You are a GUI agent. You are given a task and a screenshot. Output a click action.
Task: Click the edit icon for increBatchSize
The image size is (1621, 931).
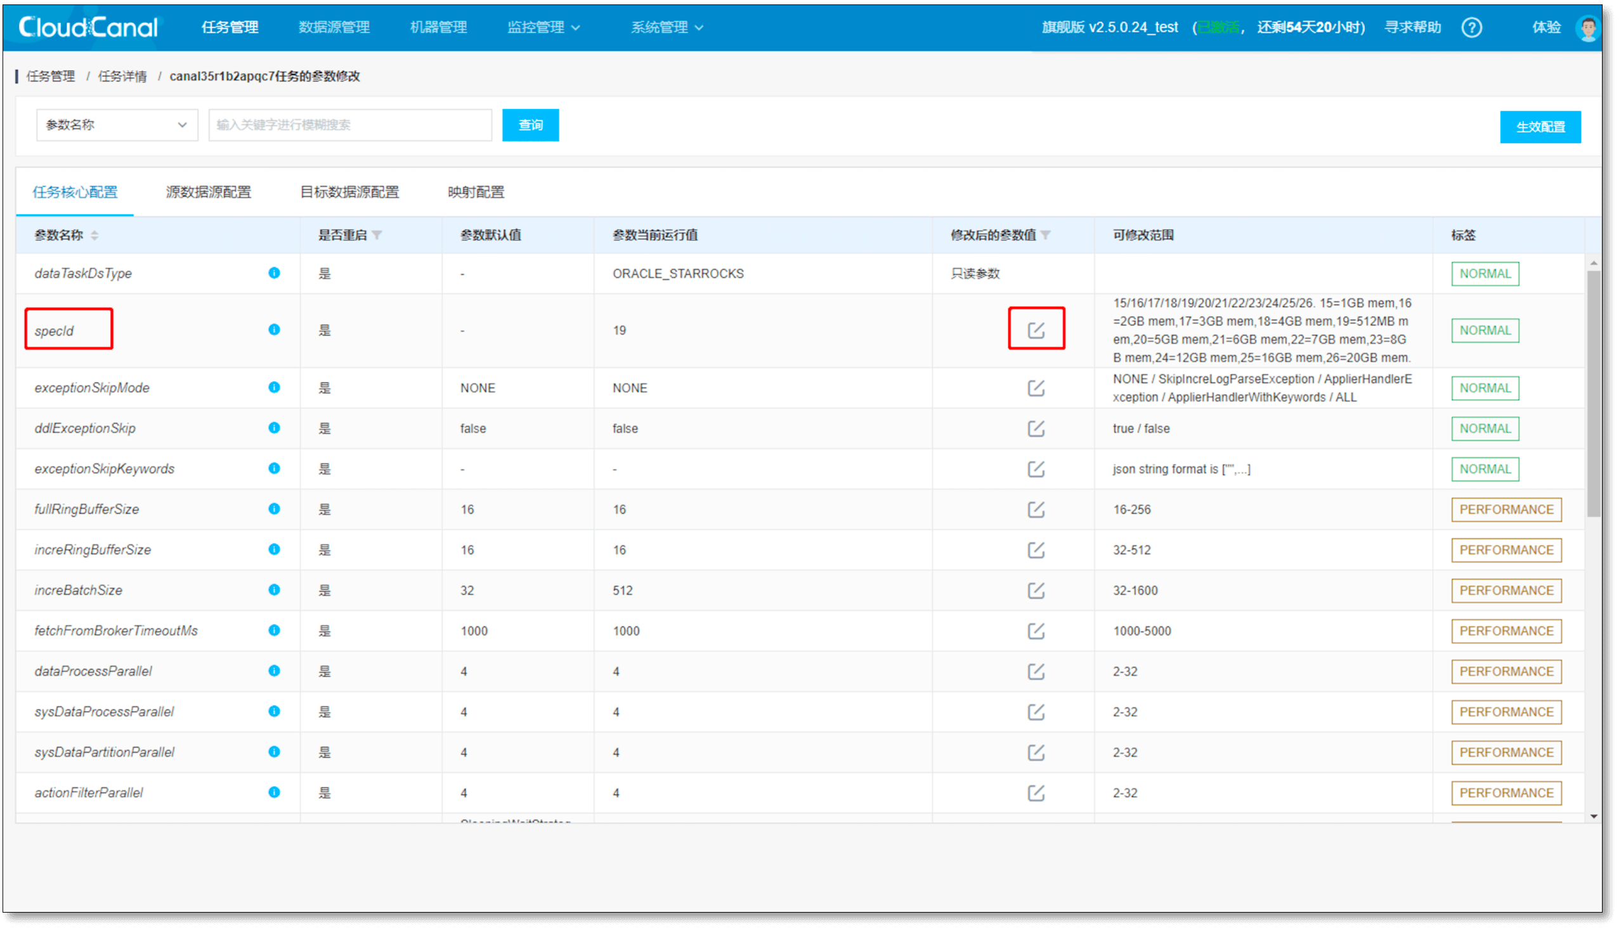pyautogui.click(x=1036, y=589)
